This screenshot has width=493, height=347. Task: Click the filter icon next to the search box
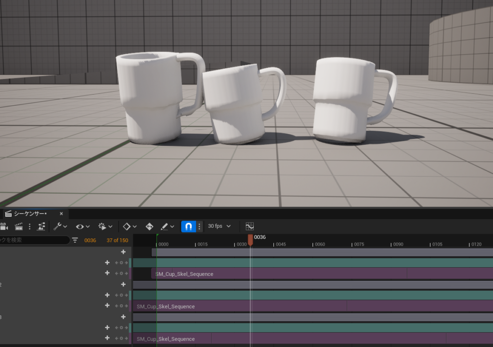pos(75,240)
